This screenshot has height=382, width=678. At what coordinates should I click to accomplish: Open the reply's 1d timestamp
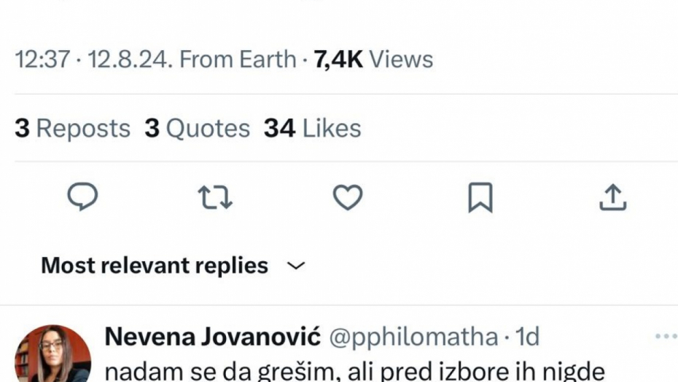pyautogui.click(x=527, y=337)
